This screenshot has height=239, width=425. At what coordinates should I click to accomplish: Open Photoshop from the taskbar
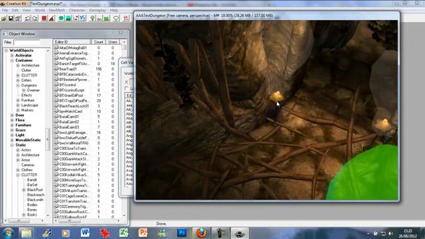(181, 233)
